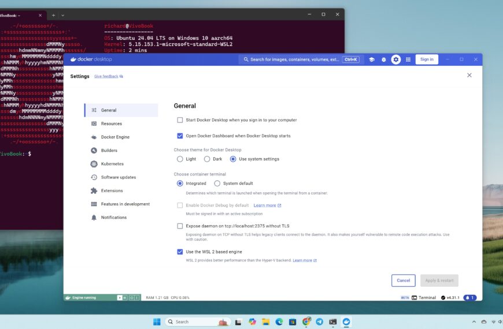Click the Extensions puzzle piece icon

pos(94,190)
